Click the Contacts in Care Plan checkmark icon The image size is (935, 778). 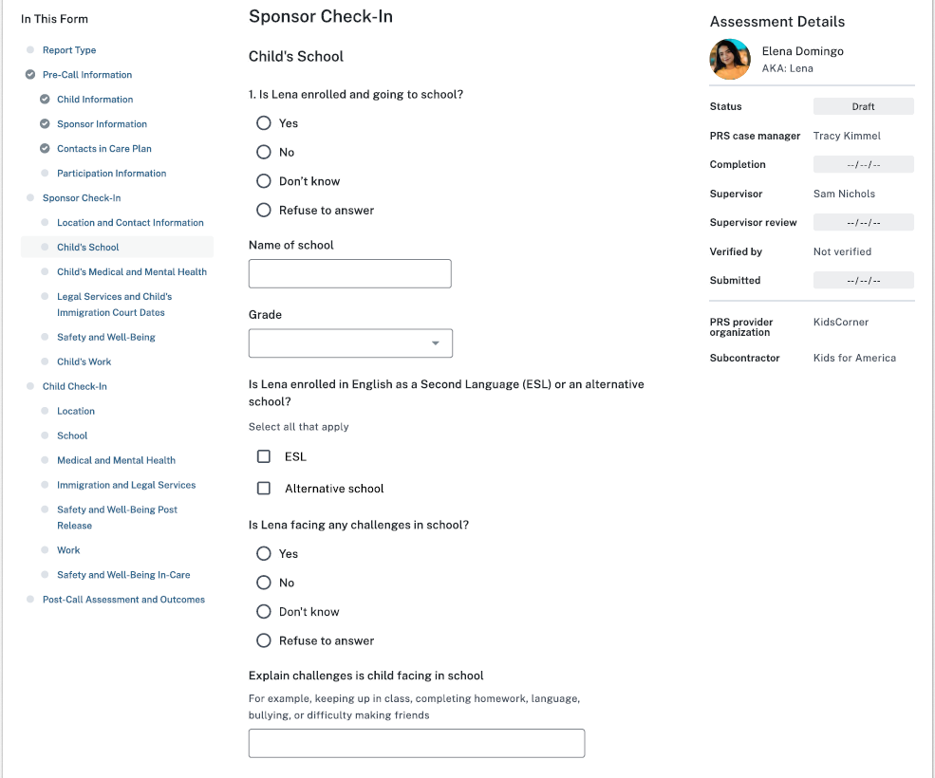coord(45,149)
